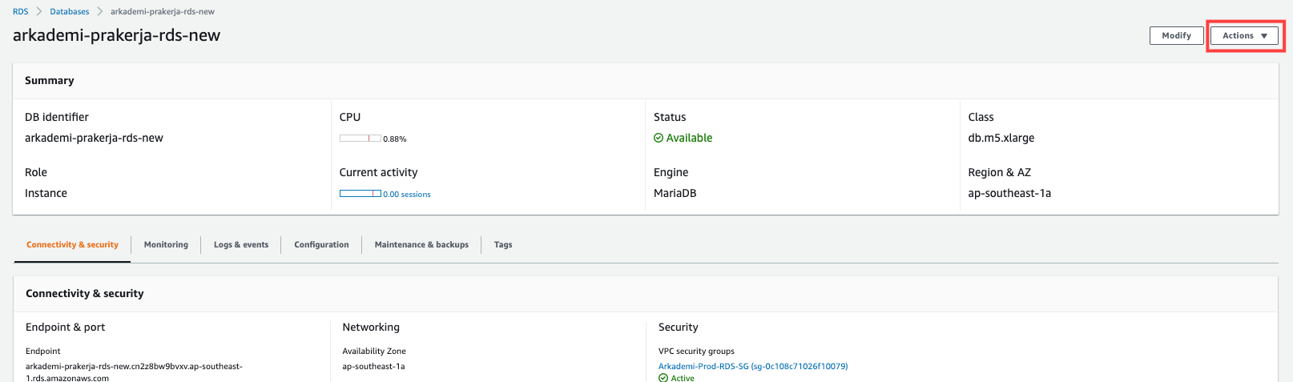
Task: Click the Instance role value
Action: point(46,193)
